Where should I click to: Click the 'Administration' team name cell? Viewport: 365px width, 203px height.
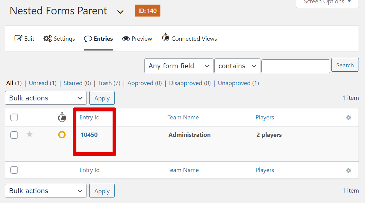190,135
